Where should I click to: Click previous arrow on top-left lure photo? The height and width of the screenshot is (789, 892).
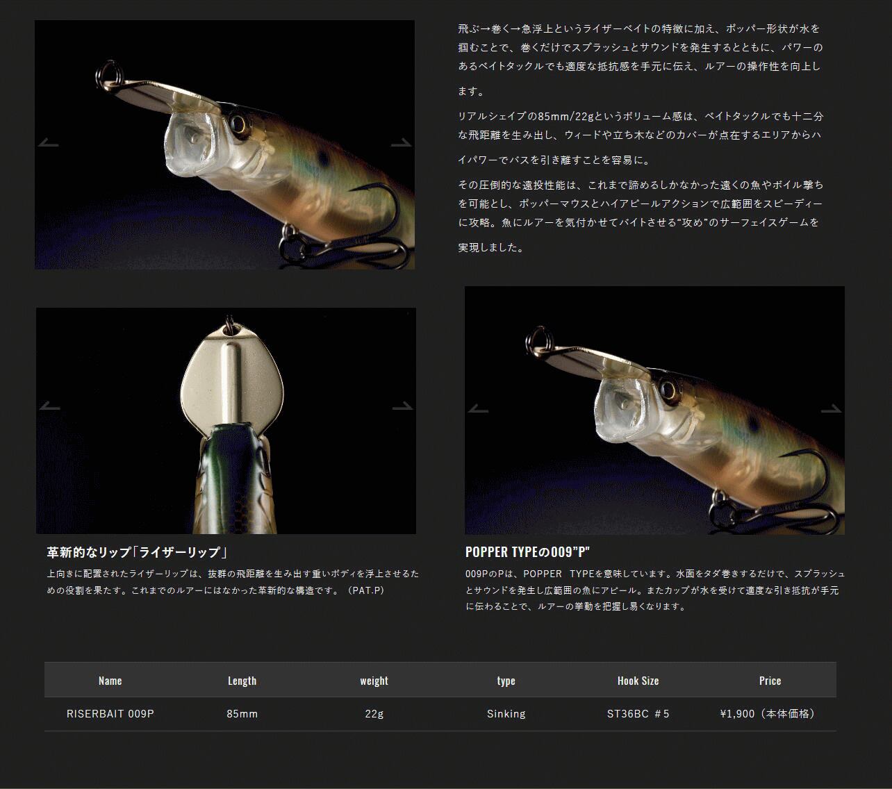coord(49,143)
